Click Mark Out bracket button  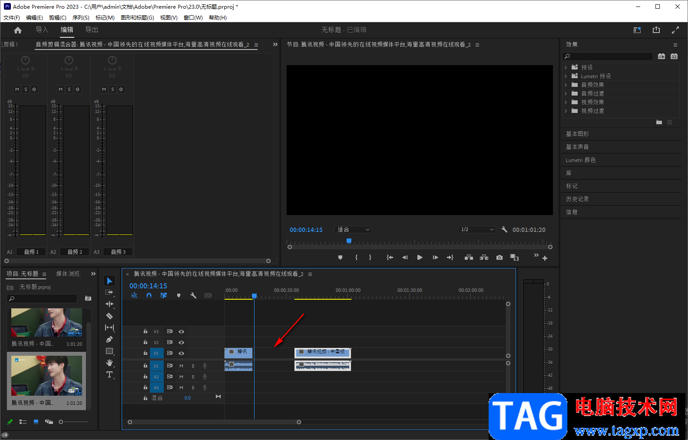[370, 258]
